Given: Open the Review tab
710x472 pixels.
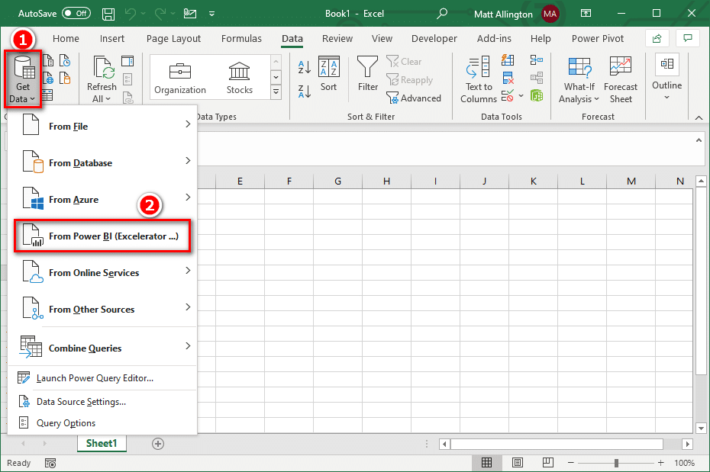Looking at the screenshot, I should (x=337, y=39).
